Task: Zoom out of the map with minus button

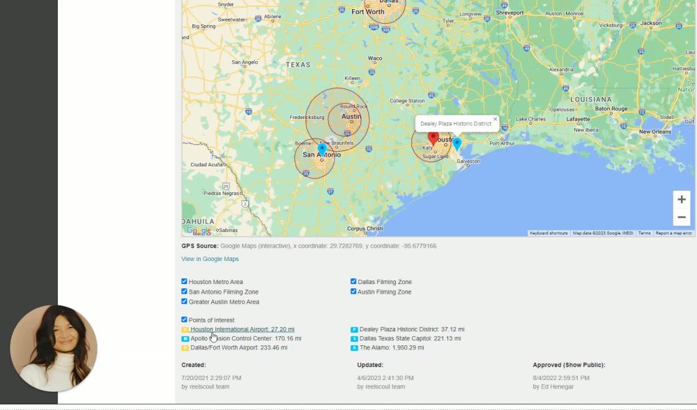Action: coord(682,217)
